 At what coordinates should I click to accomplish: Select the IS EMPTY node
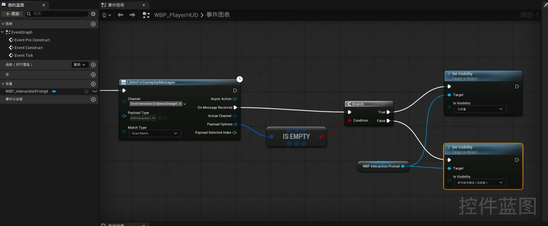tap(296, 136)
